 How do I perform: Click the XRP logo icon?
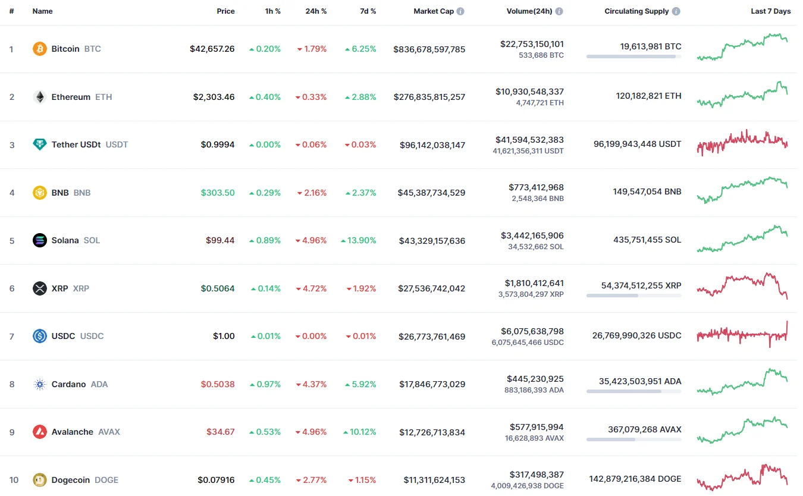tap(39, 288)
